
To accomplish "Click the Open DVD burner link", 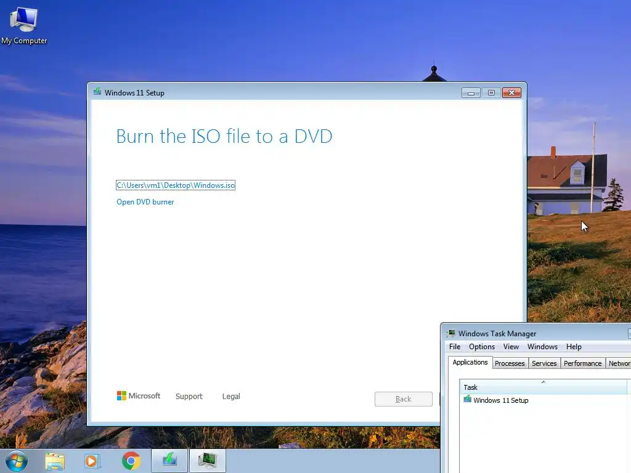I will click(x=145, y=202).
